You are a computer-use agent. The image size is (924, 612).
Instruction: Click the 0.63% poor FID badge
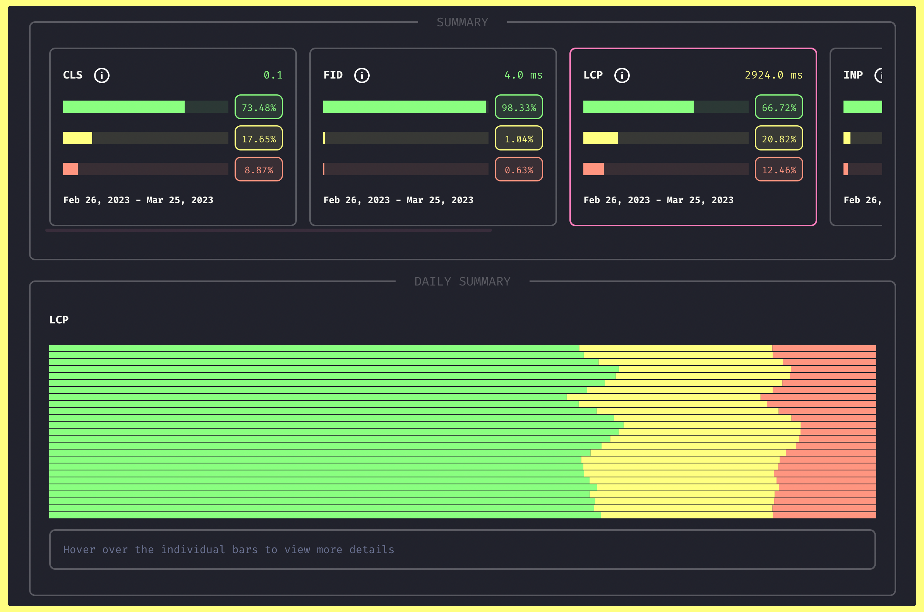[519, 169]
